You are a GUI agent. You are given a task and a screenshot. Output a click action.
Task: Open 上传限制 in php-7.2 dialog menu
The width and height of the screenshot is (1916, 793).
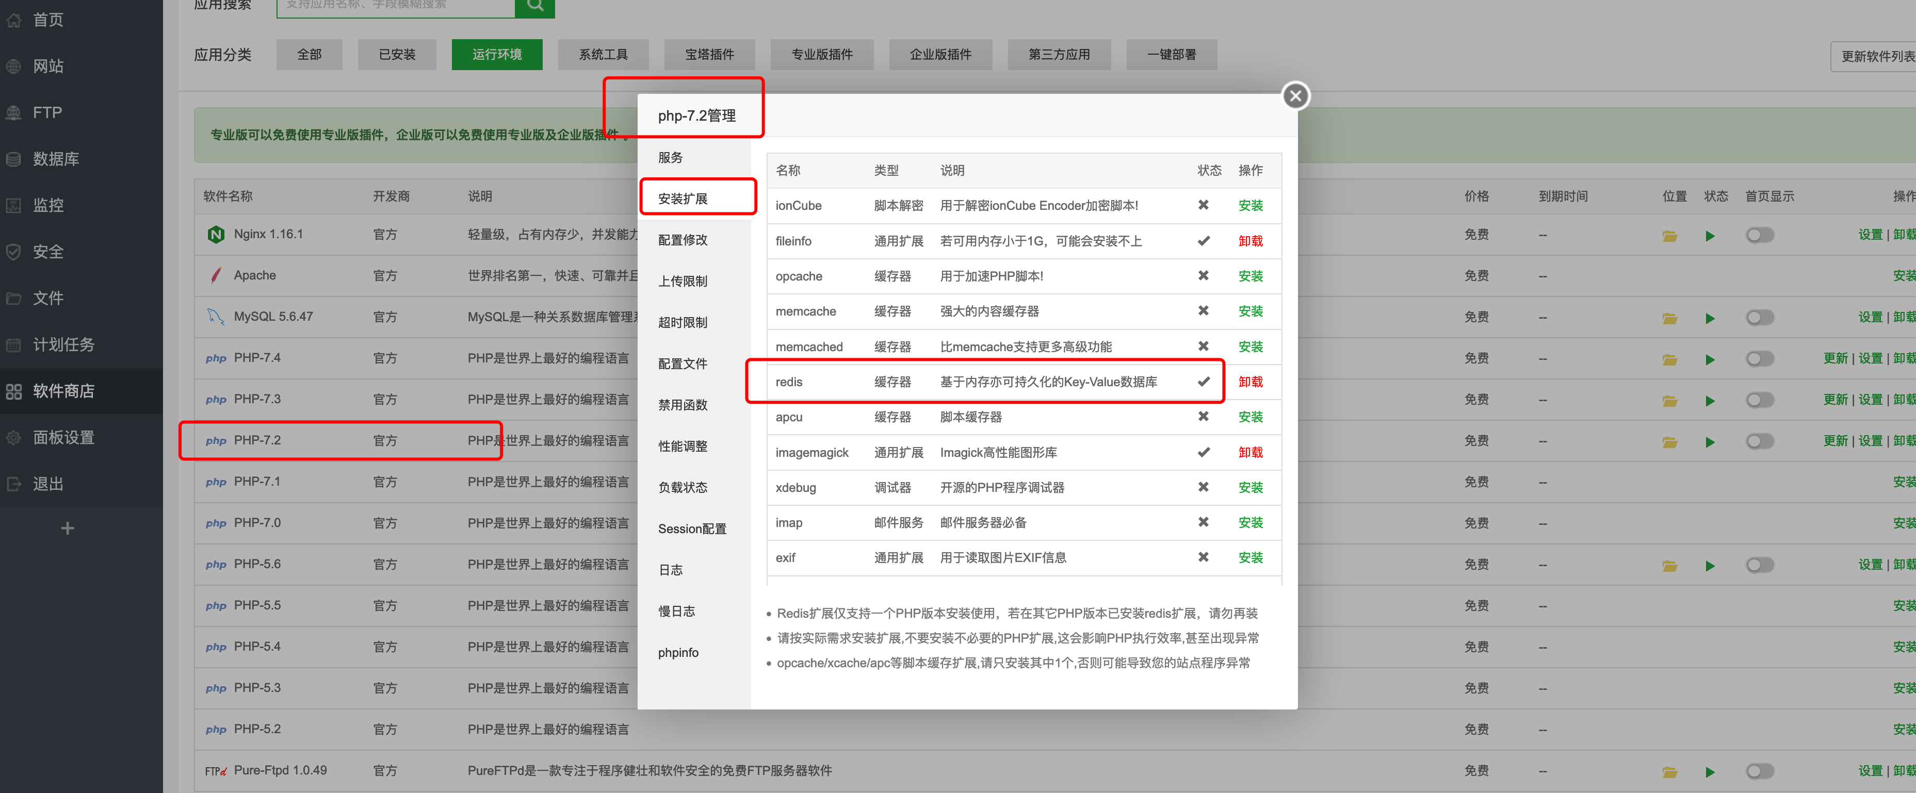(x=695, y=281)
